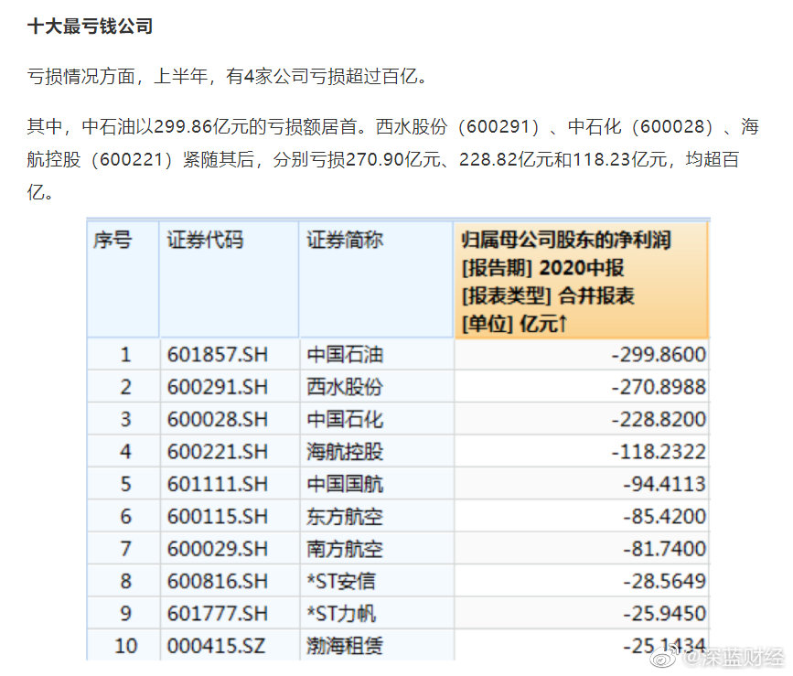
Task: Click the value -270.8988
Action: tap(659, 387)
